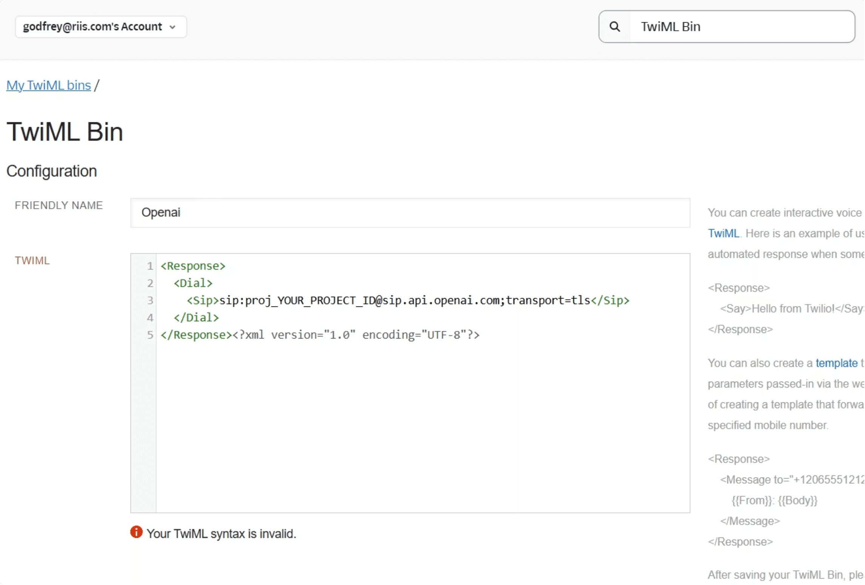Click the search magnifier icon

(615, 27)
